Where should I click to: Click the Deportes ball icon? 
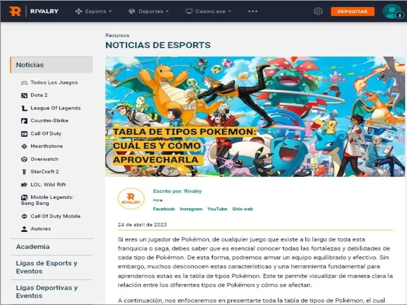(x=132, y=11)
